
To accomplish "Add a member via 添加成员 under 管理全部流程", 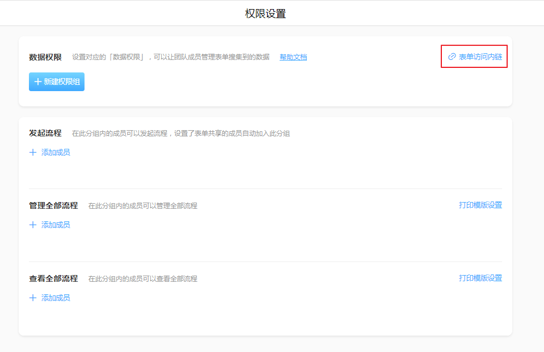I will [x=56, y=225].
